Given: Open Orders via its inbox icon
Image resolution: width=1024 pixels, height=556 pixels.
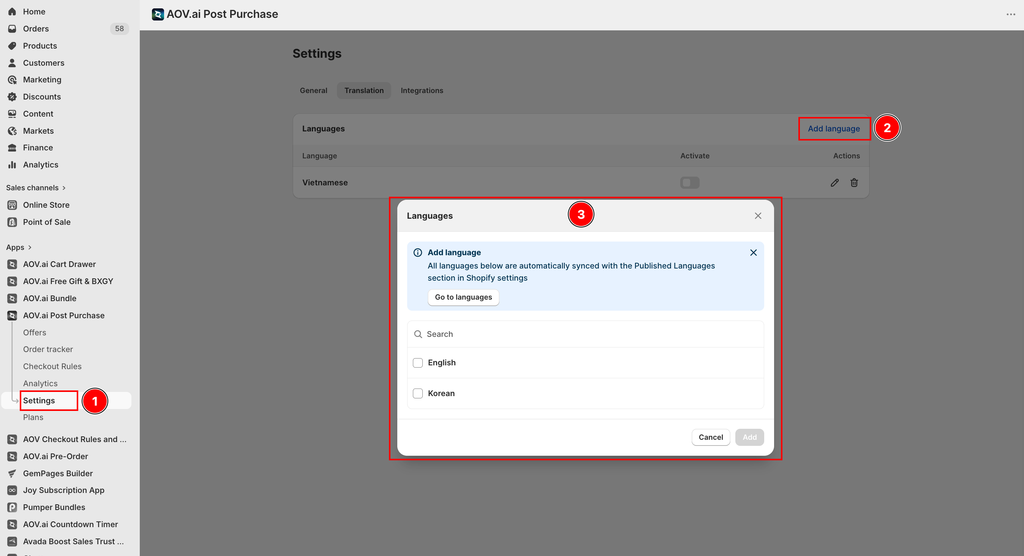Looking at the screenshot, I should pos(12,28).
